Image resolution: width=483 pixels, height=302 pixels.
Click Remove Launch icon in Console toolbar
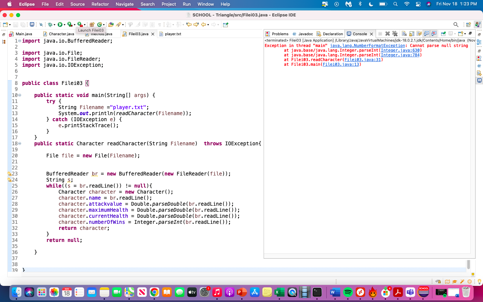pyautogui.click(x=387, y=34)
